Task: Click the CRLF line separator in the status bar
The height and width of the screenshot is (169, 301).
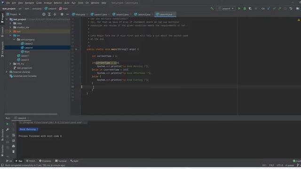Action: pos(271,165)
